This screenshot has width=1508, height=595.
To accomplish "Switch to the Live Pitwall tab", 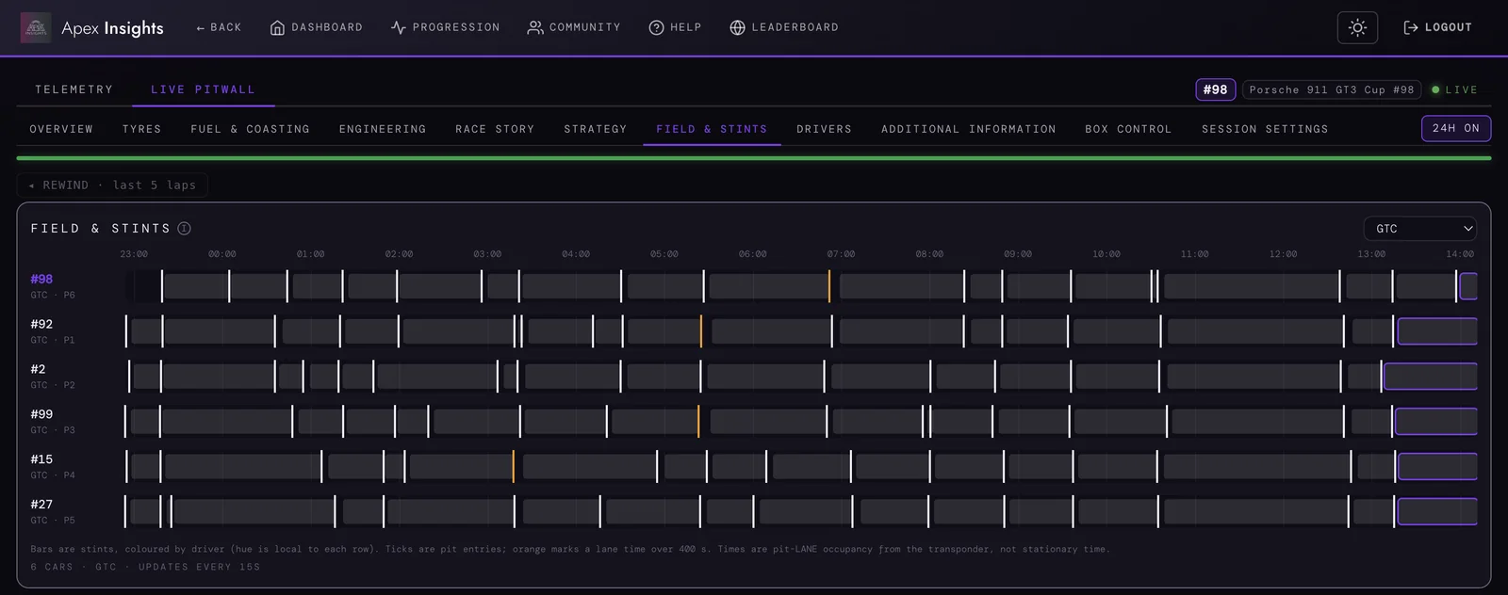I will 203,89.
